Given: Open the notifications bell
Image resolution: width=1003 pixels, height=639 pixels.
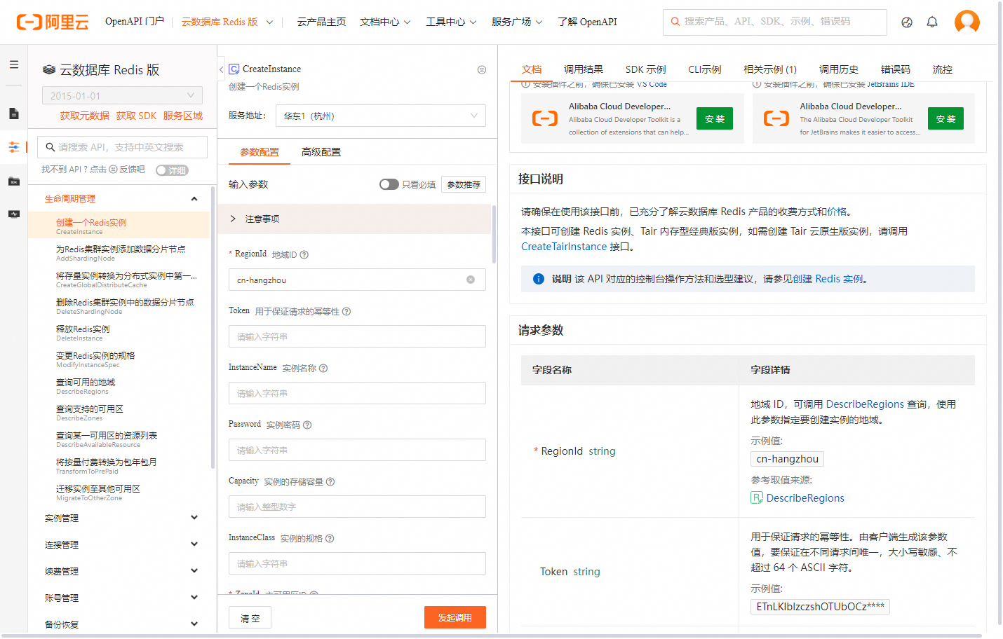Looking at the screenshot, I should pyautogui.click(x=932, y=22).
